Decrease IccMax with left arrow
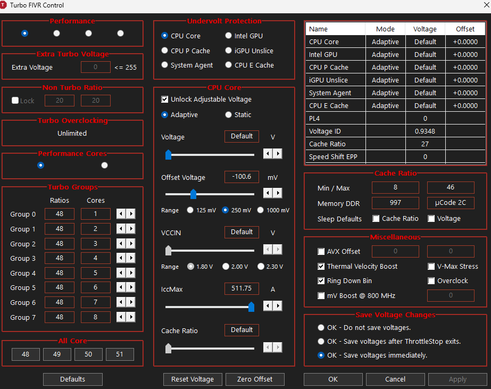Image resolution: width=491 pixels, height=389 pixels. click(x=268, y=305)
